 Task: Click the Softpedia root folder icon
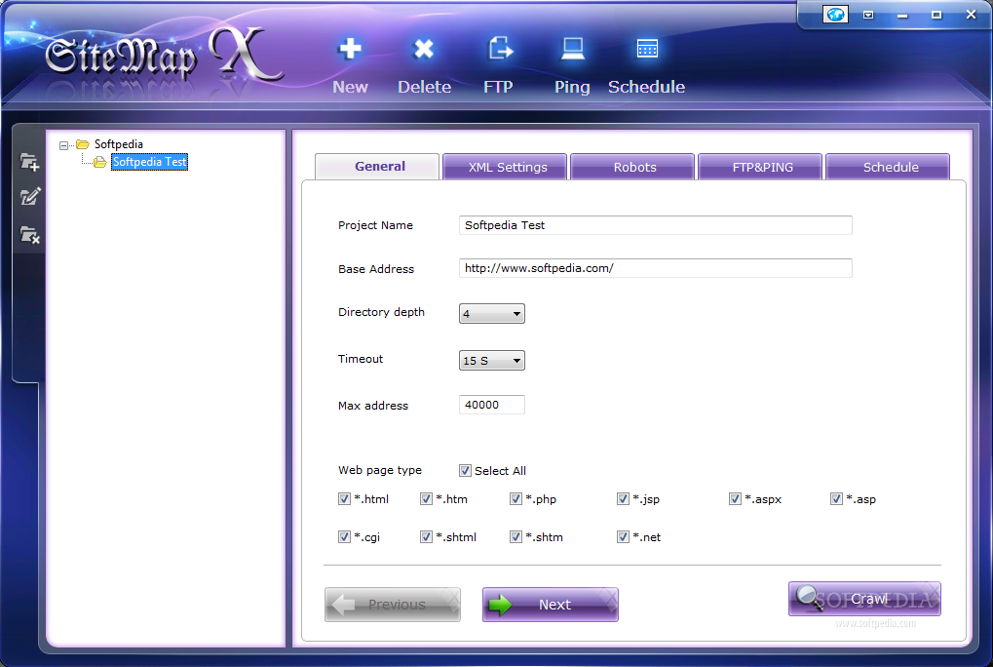click(x=82, y=144)
